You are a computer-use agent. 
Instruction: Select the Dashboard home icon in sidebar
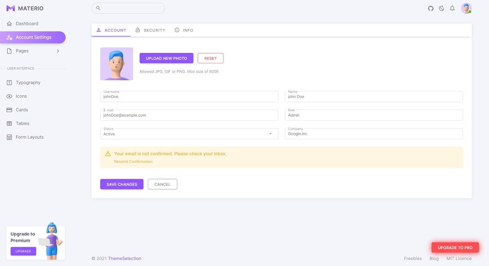[9, 24]
